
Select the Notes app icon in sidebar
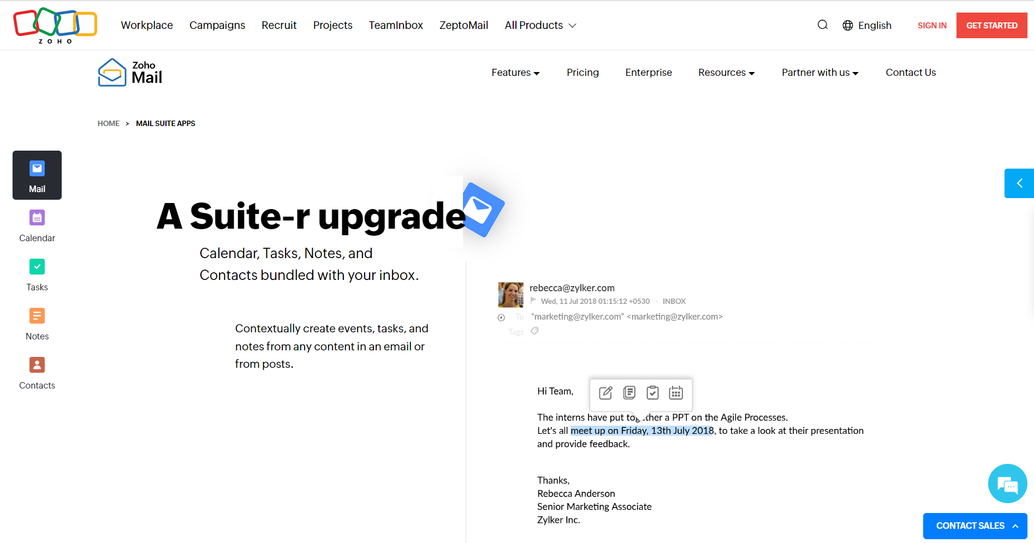pyautogui.click(x=37, y=316)
